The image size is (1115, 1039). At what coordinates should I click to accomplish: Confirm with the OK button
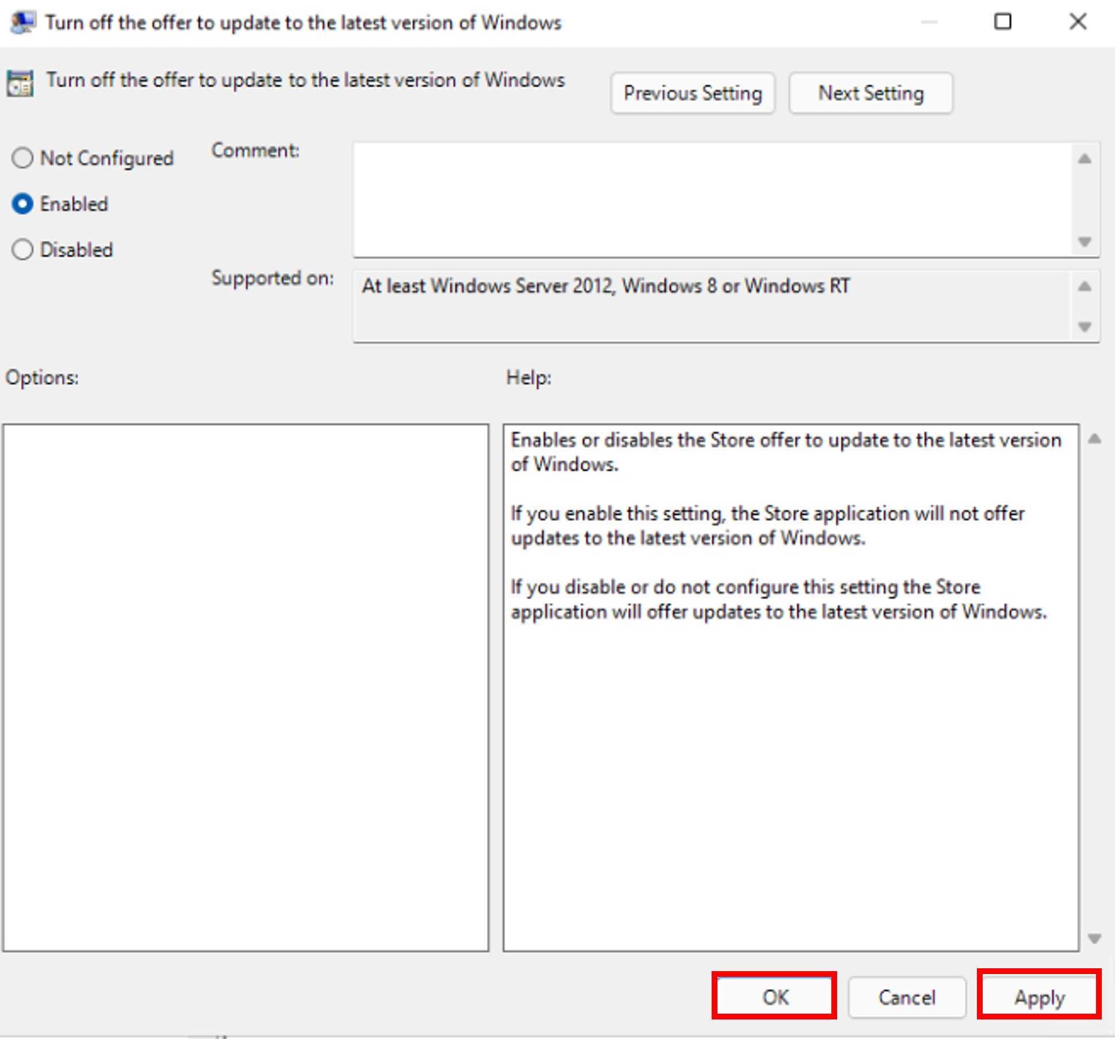tap(774, 996)
